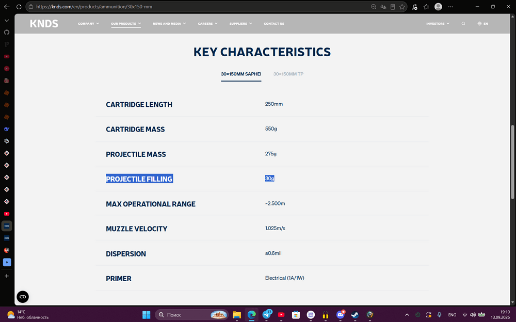Expand the Company dropdown menu
The image size is (516, 322).
tap(89, 24)
